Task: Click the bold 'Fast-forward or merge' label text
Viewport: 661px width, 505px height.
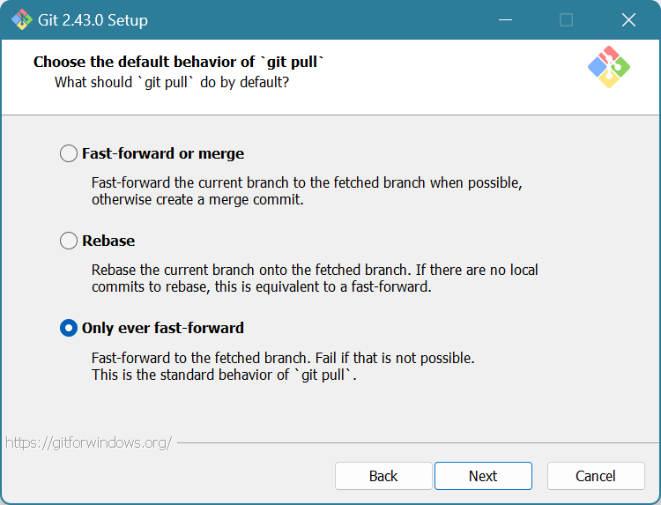Action: [163, 153]
